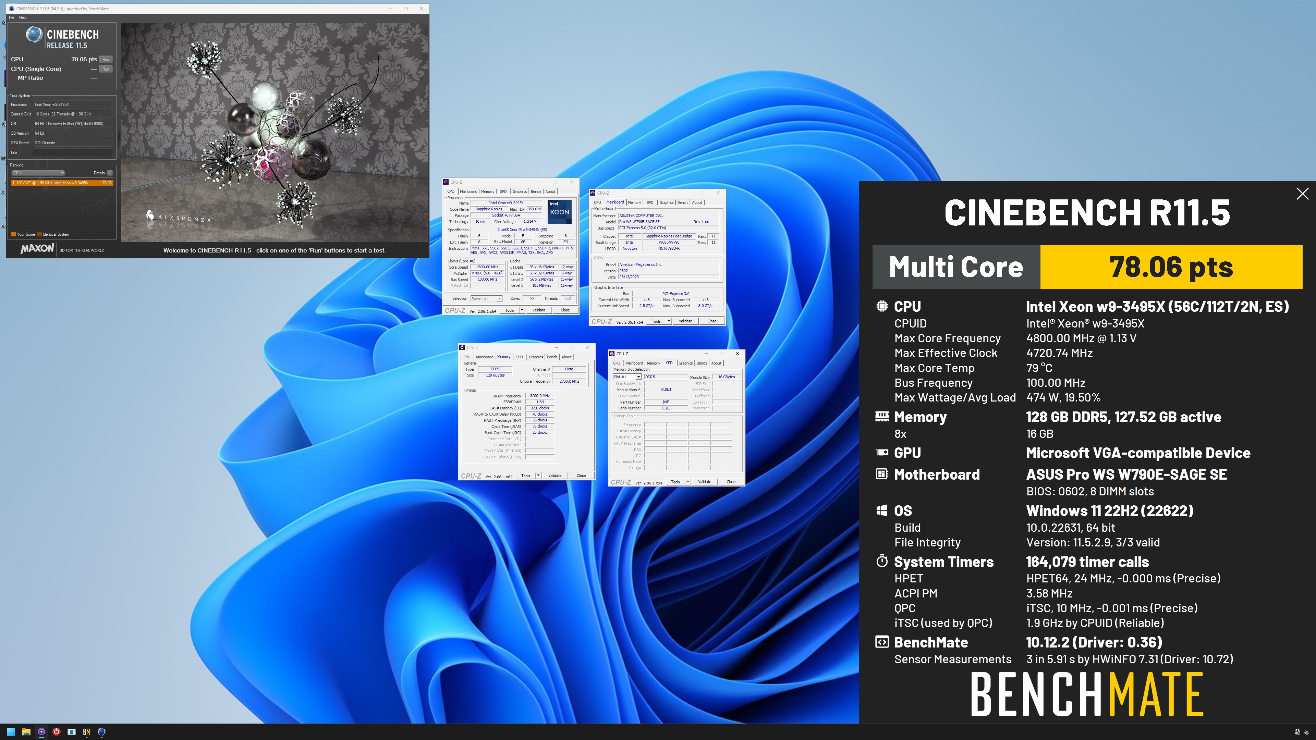The width and height of the screenshot is (1316, 740).
Task: Open the Help menu in Cinebench
Action: 23,17
